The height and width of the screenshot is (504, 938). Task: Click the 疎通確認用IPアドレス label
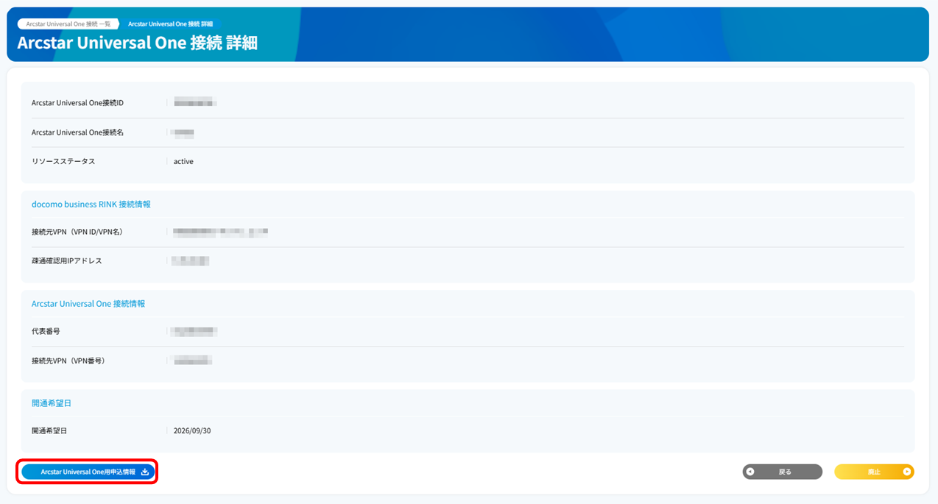coord(67,261)
